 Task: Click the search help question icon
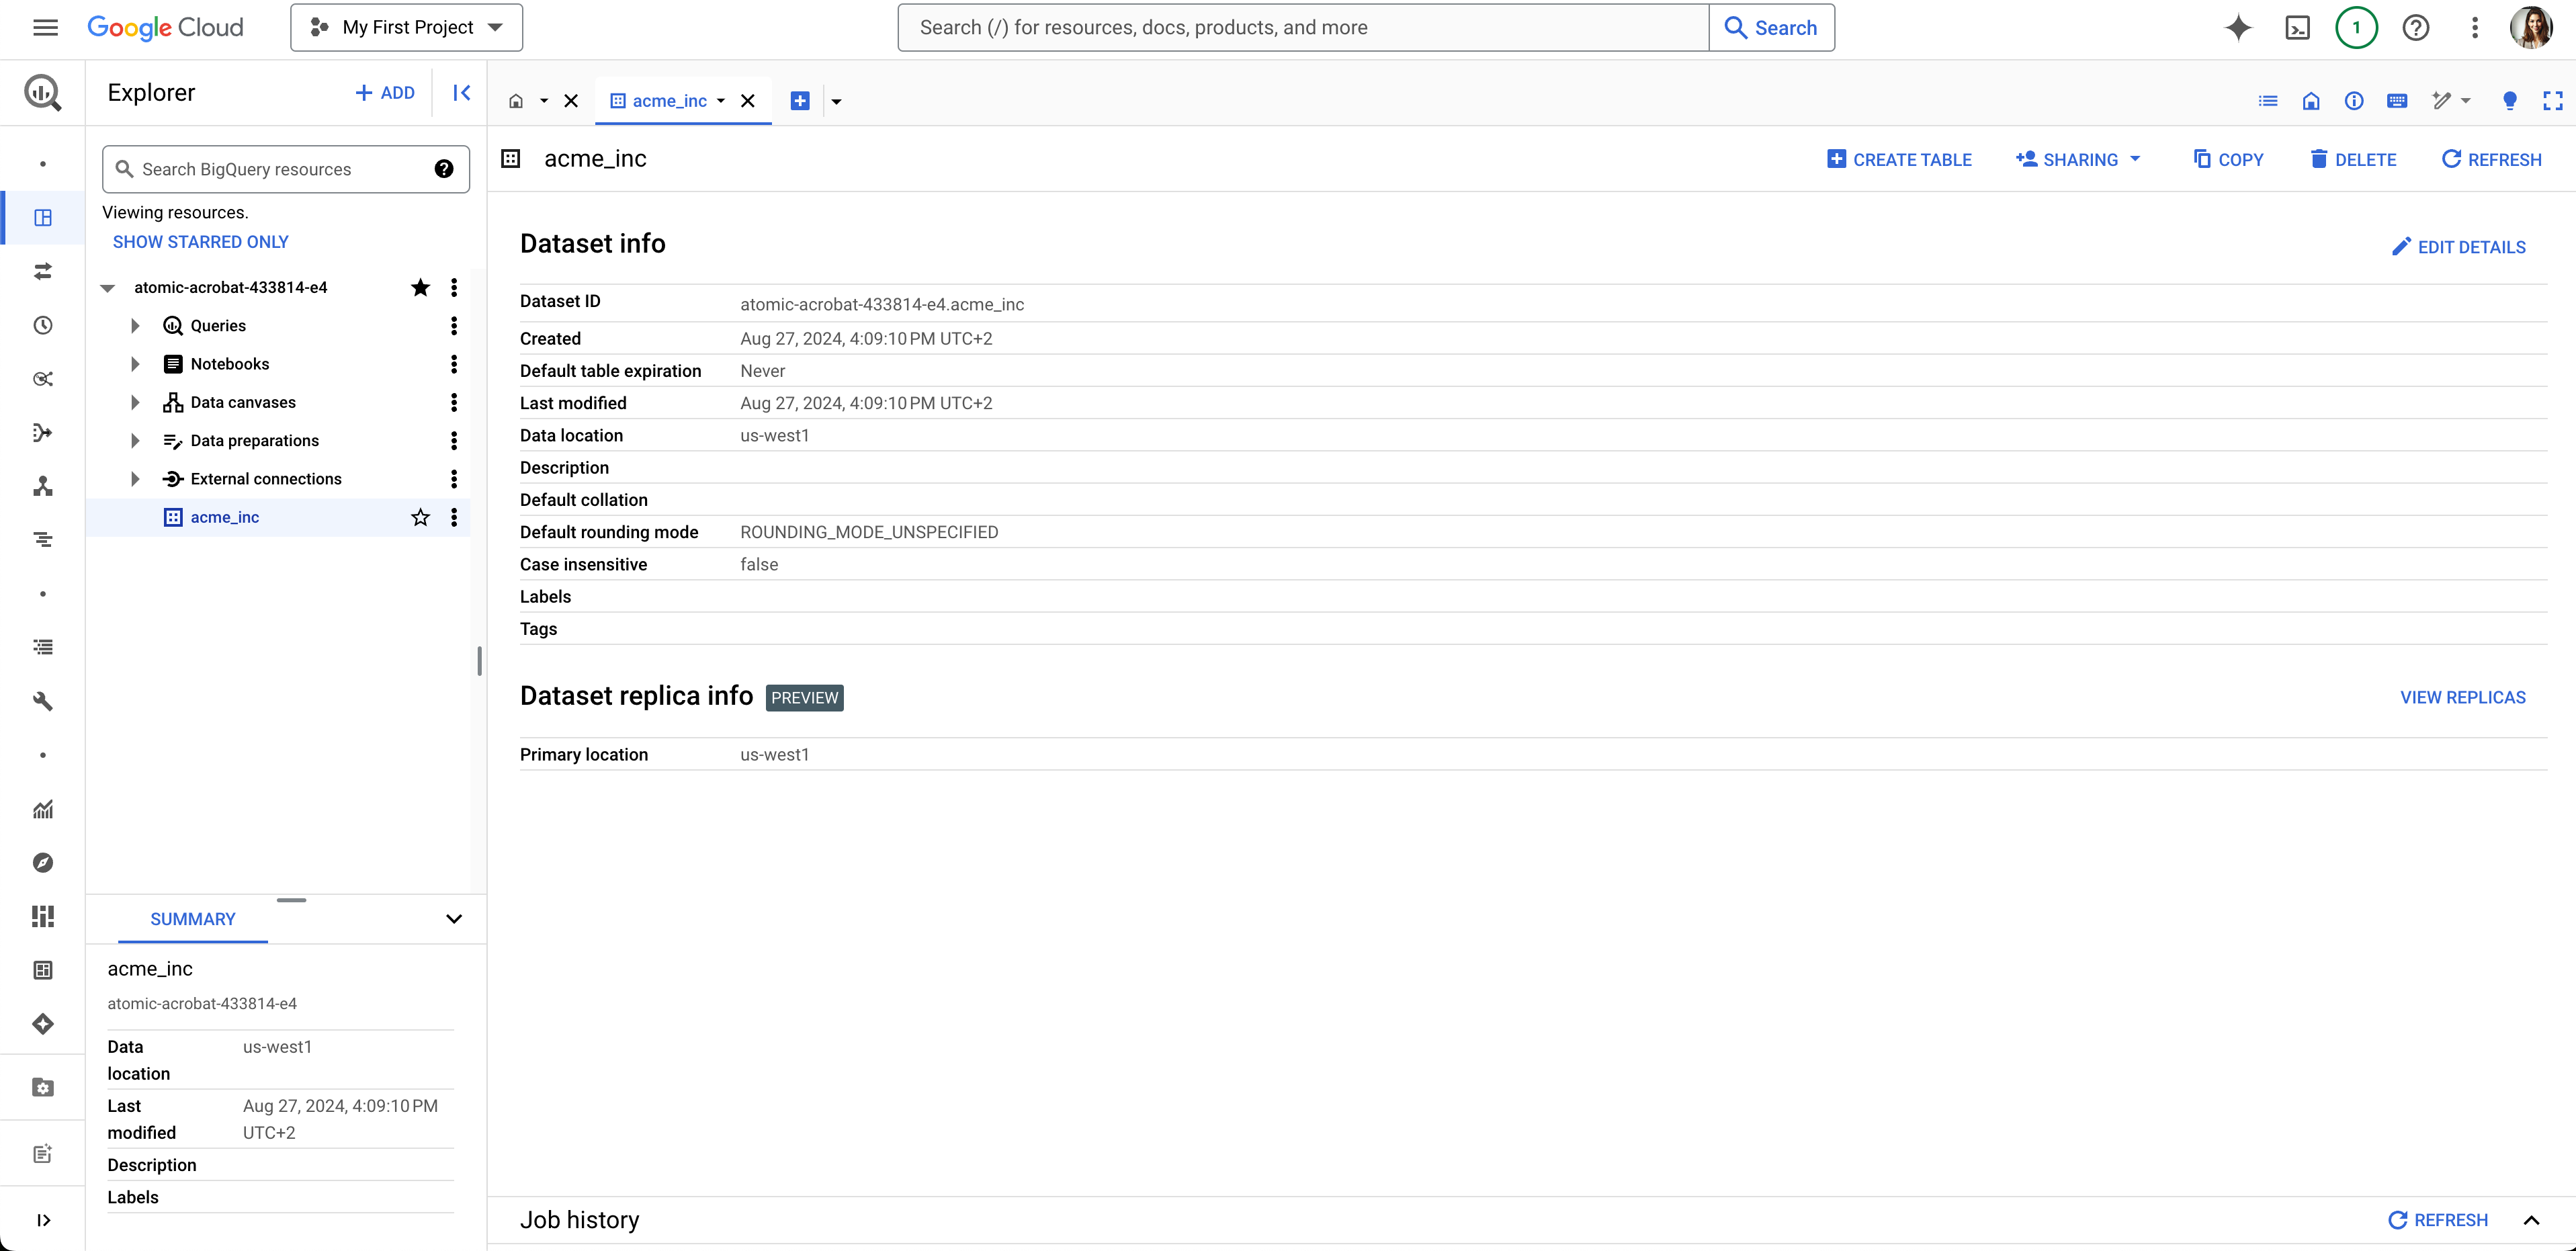444,169
